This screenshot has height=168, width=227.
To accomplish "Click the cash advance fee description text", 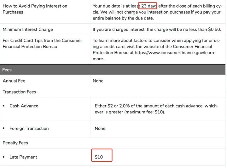I will coord(156,109).
